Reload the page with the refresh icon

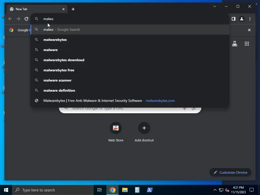tap(26, 19)
